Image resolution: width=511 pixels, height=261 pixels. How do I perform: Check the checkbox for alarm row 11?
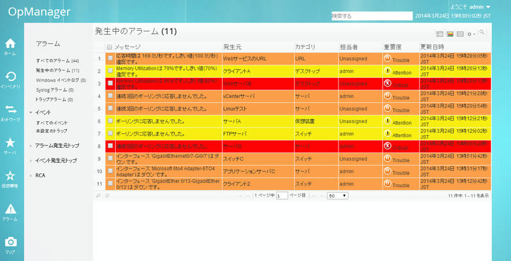tap(110, 183)
